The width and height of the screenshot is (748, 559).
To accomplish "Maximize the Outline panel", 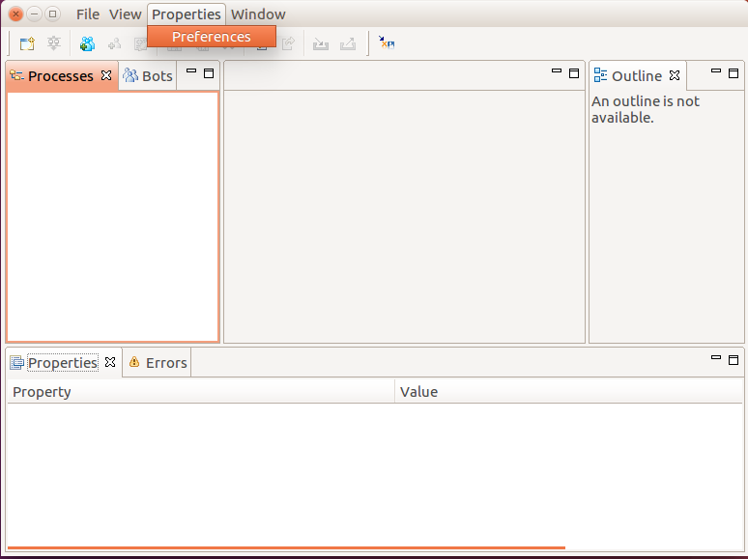I will point(734,72).
